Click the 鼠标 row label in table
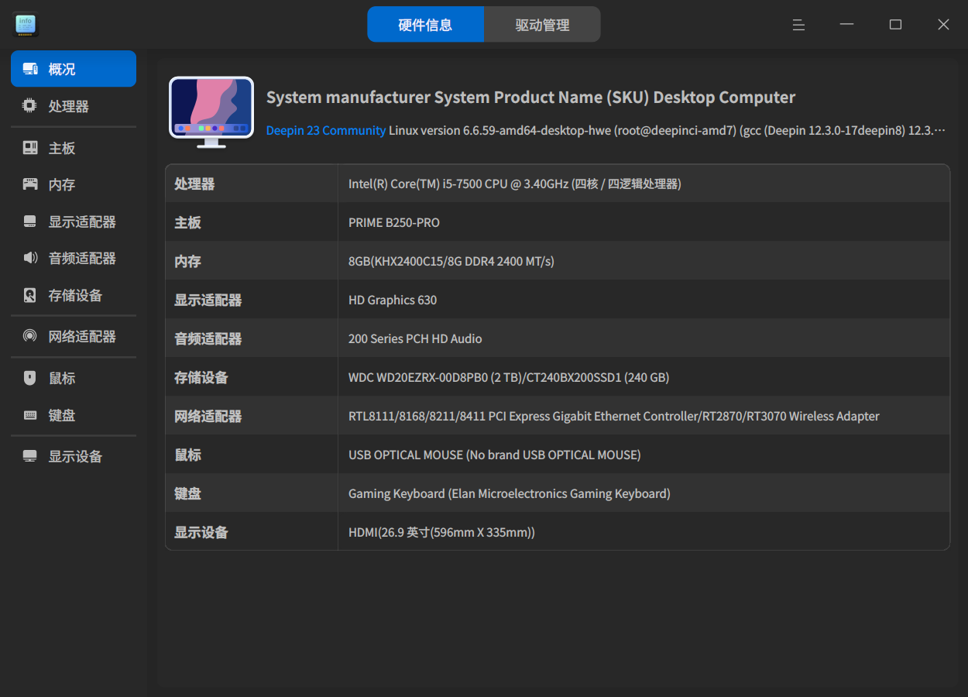 [x=187, y=455]
